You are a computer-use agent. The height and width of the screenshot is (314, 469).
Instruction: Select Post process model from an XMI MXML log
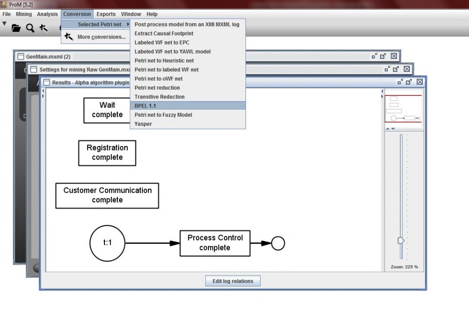(x=188, y=25)
